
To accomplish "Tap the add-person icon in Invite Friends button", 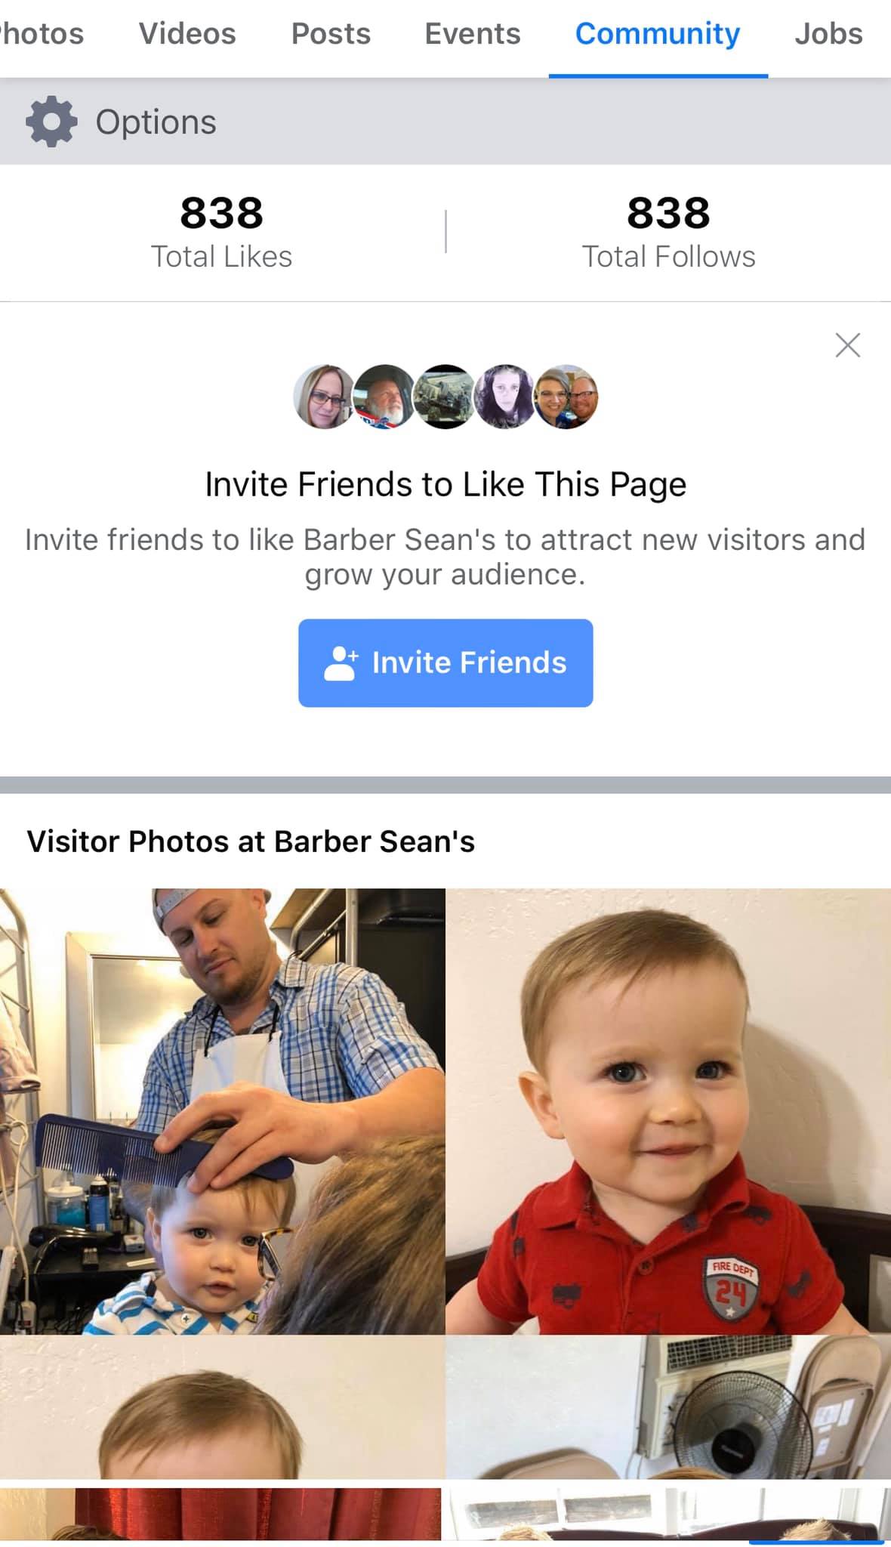I will coord(341,663).
